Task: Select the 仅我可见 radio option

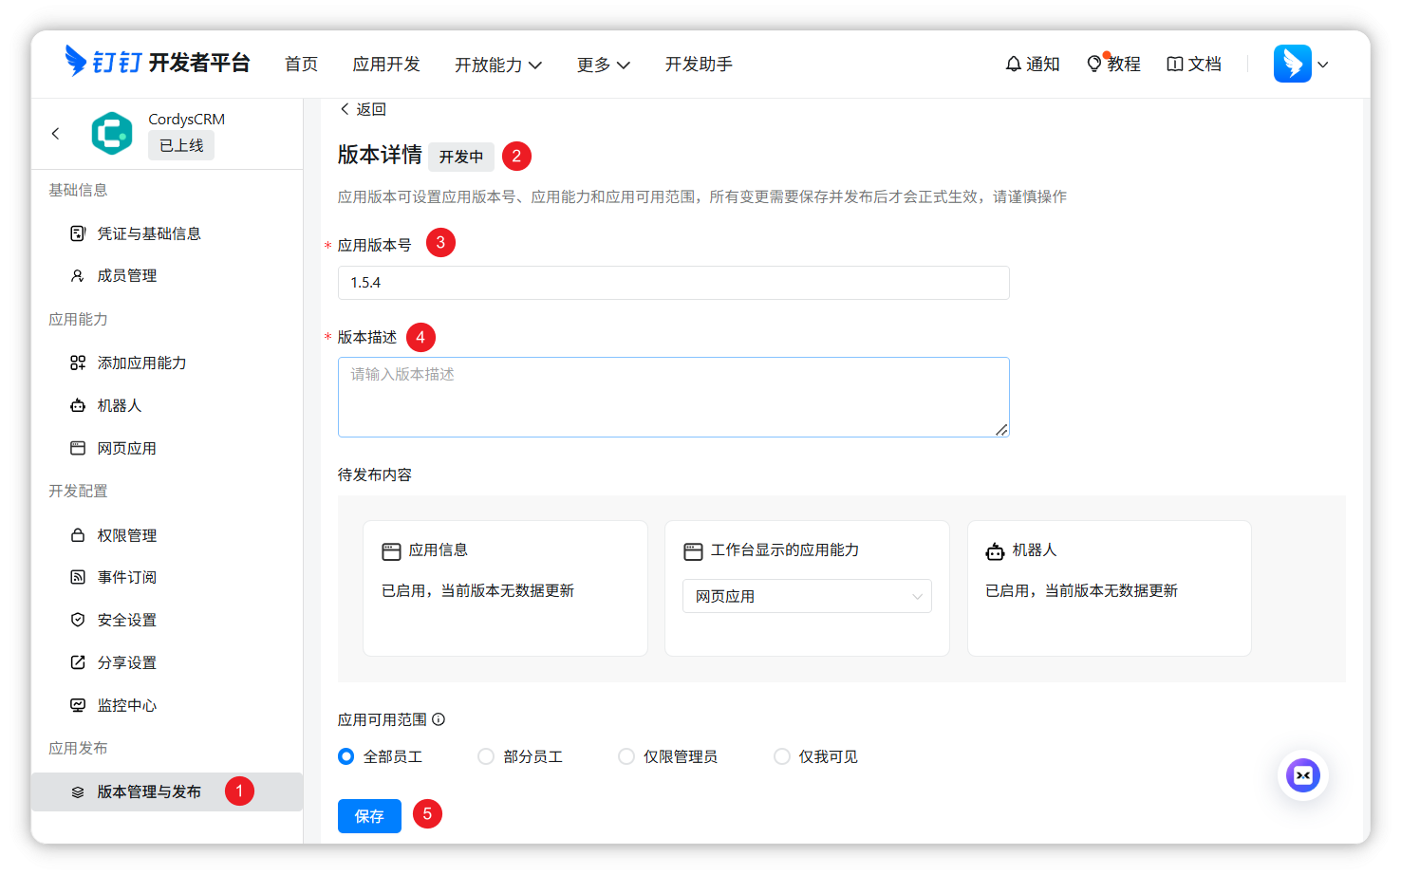Action: (782, 756)
